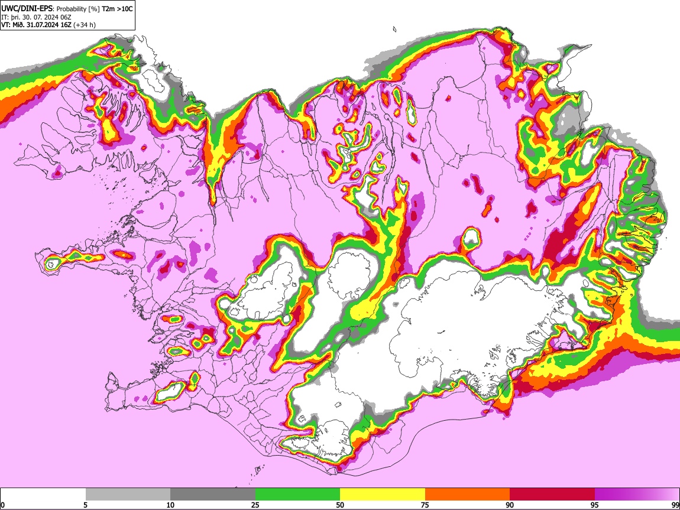Click the 'IT: þri. 30. 07. 2024 06Z' line

(37, 17)
